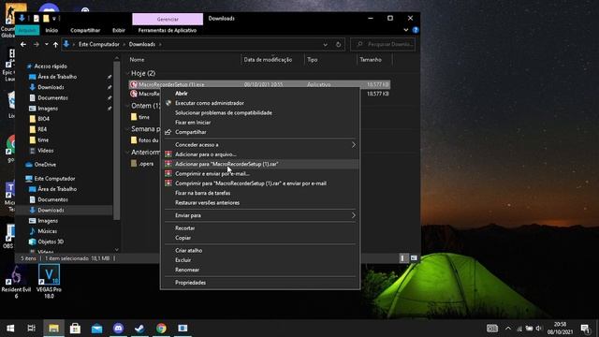Choose Fixar na barra de tarefas
This screenshot has width=599, height=337.
click(260, 193)
